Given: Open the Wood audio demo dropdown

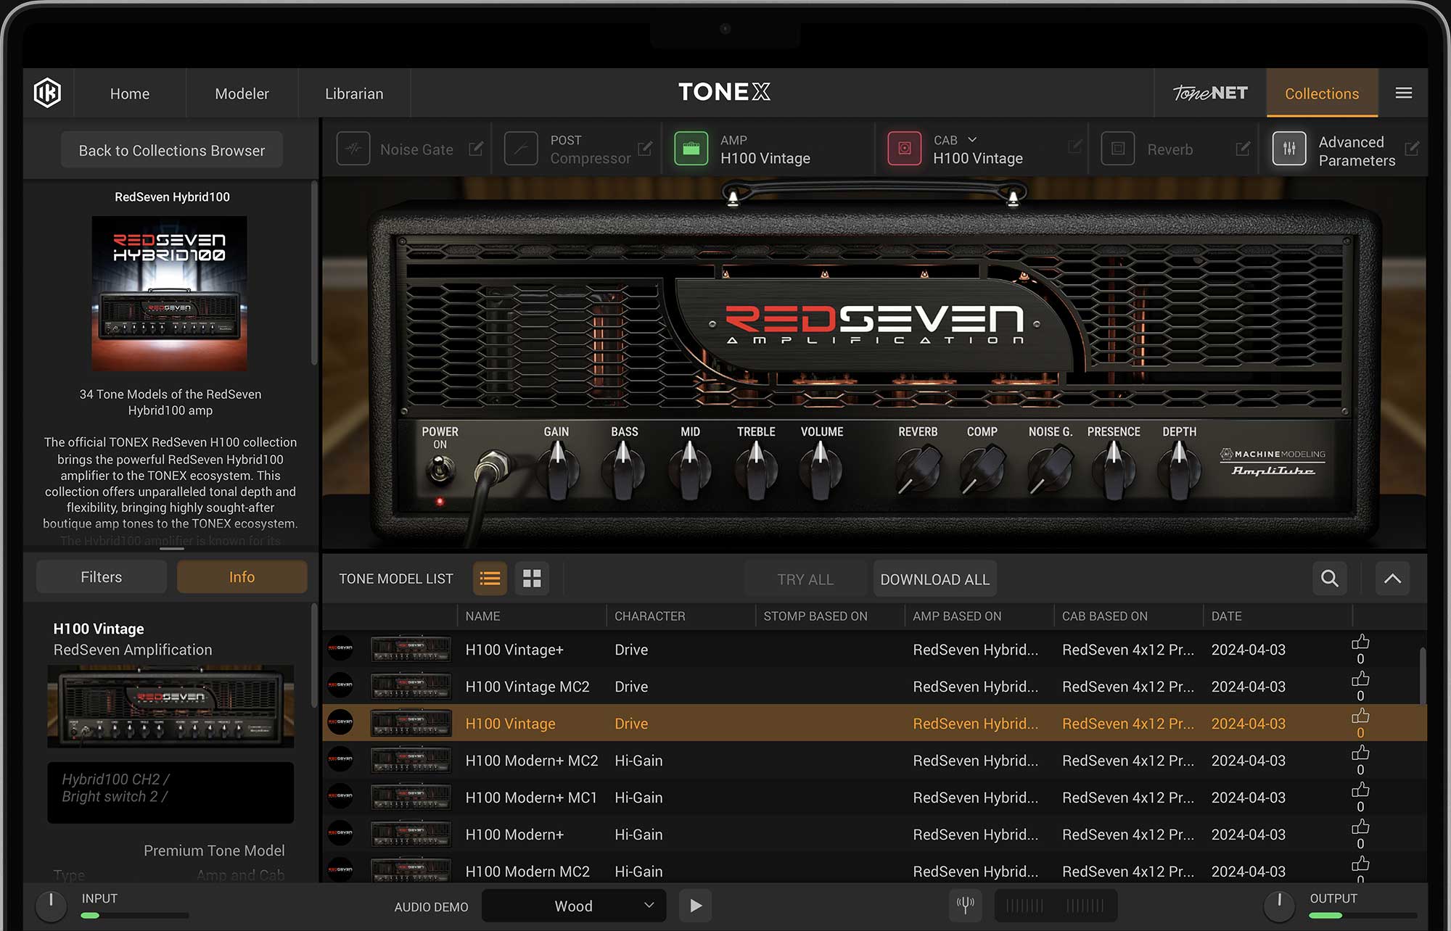Looking at the screenshot, I should tap(574, 906).
